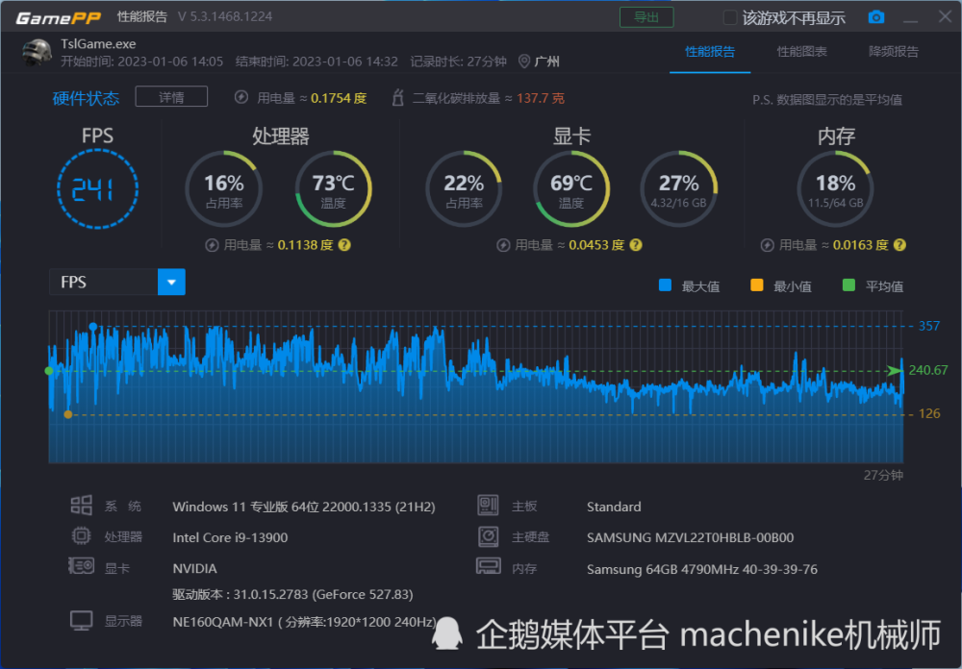Click the Standard motherboard text
The image size is (962, 669).
614,508
